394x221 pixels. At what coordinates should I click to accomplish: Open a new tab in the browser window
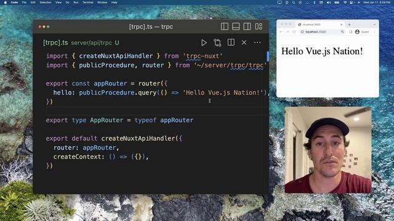point(349,25)
